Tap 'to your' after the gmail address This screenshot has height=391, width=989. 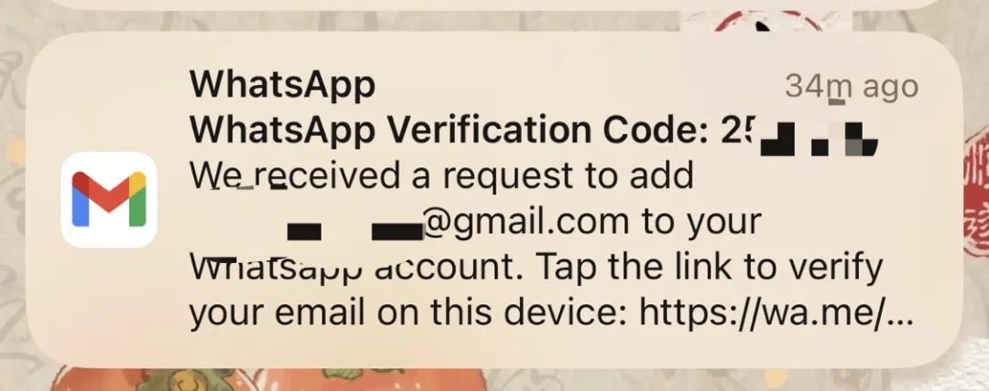coord(702,221)
